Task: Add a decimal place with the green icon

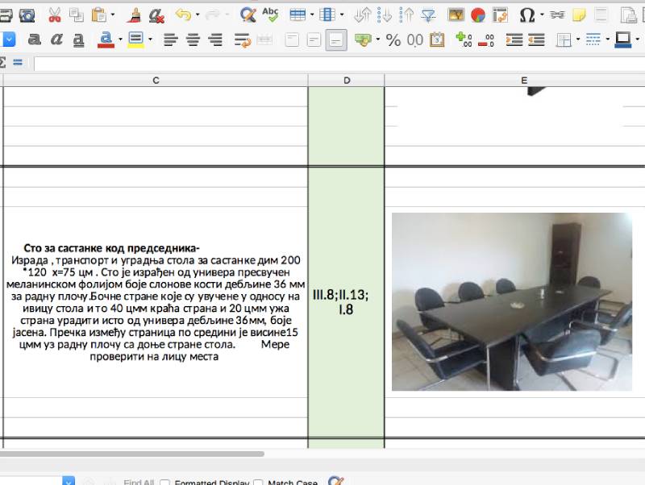Action: point(462,38)
